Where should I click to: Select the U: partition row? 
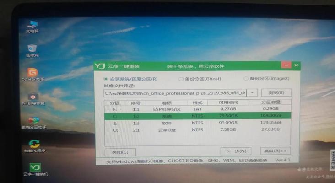(198, 129)
